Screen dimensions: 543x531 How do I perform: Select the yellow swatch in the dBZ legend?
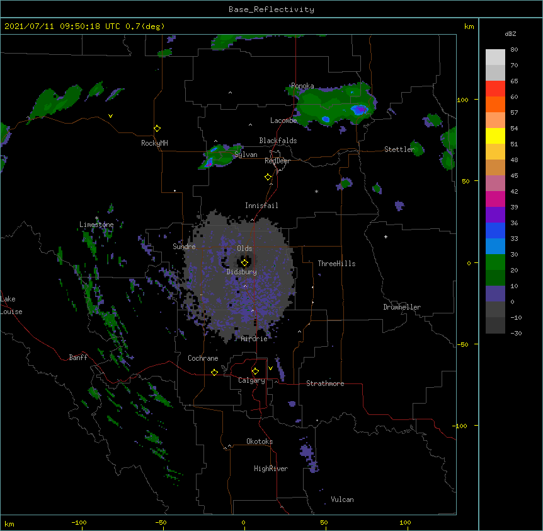pos(495,136)
